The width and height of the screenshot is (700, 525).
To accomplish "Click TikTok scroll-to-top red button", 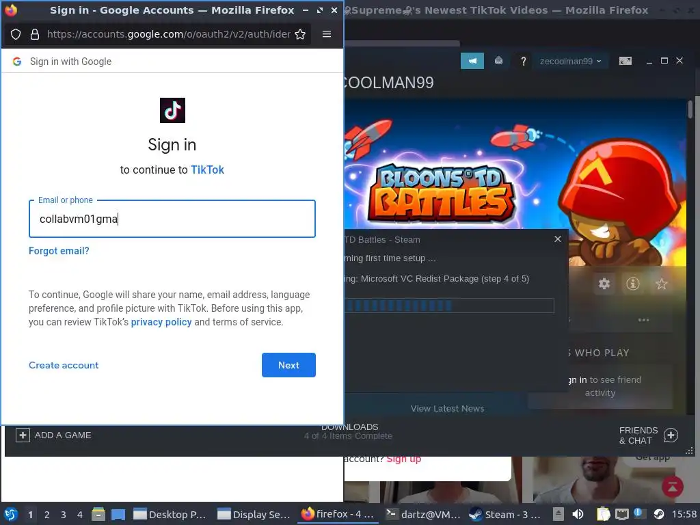I will coord(673,486).
